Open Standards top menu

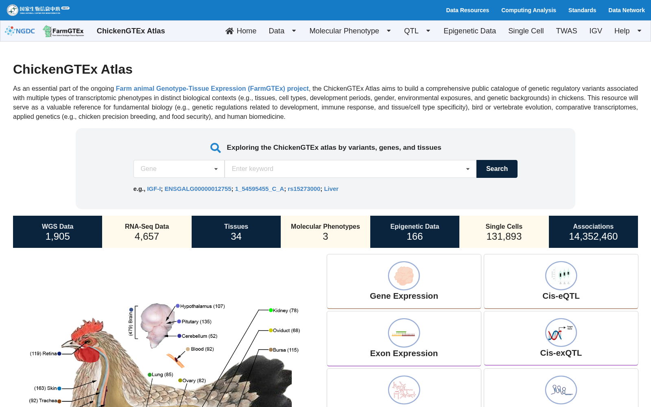coord(582,10)
